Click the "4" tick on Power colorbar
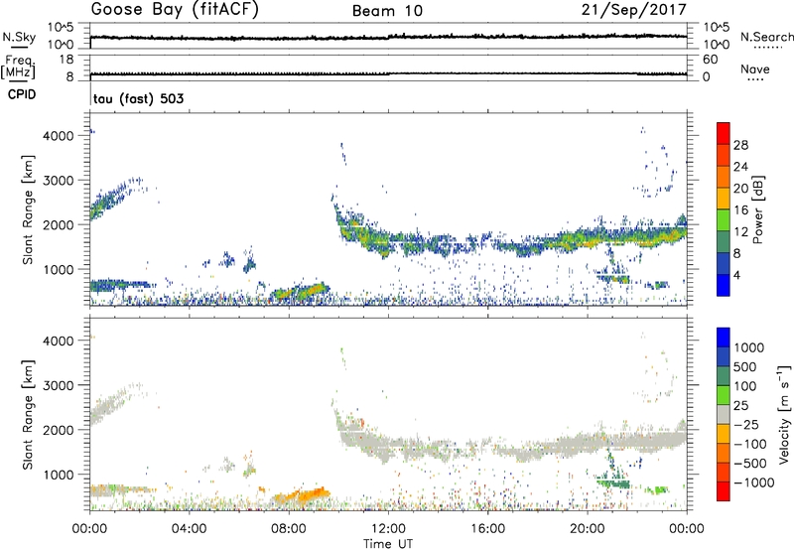Viewport: 794px width, 550px height. click(x=737, y=275)
